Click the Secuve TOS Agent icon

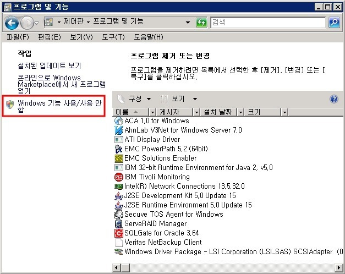click(x=119, y=215)
